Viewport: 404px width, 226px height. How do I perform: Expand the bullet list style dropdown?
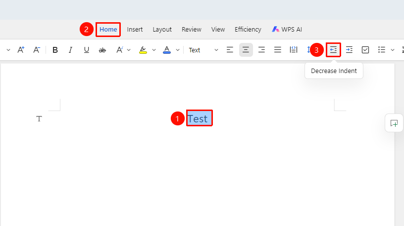click(393, 50)
